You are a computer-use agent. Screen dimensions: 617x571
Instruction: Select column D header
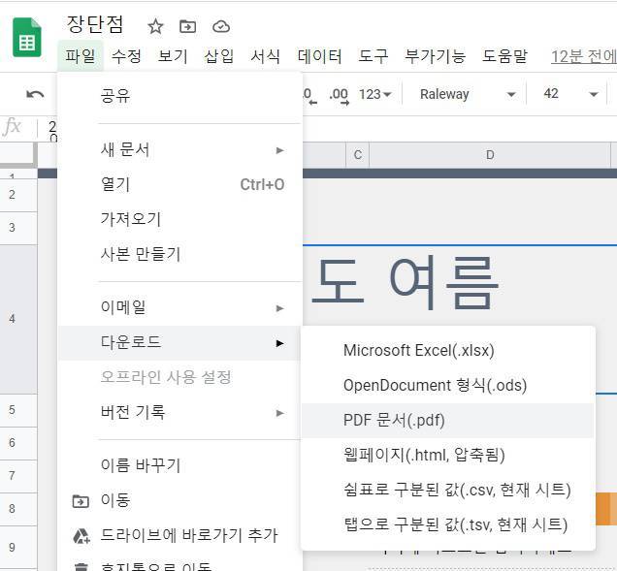point(490,155)
